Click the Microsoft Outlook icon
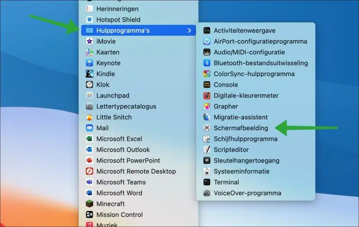 (89, 149)
